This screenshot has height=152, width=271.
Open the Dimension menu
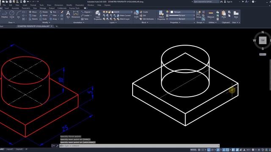pyautogui.click(x=59, y=5)
